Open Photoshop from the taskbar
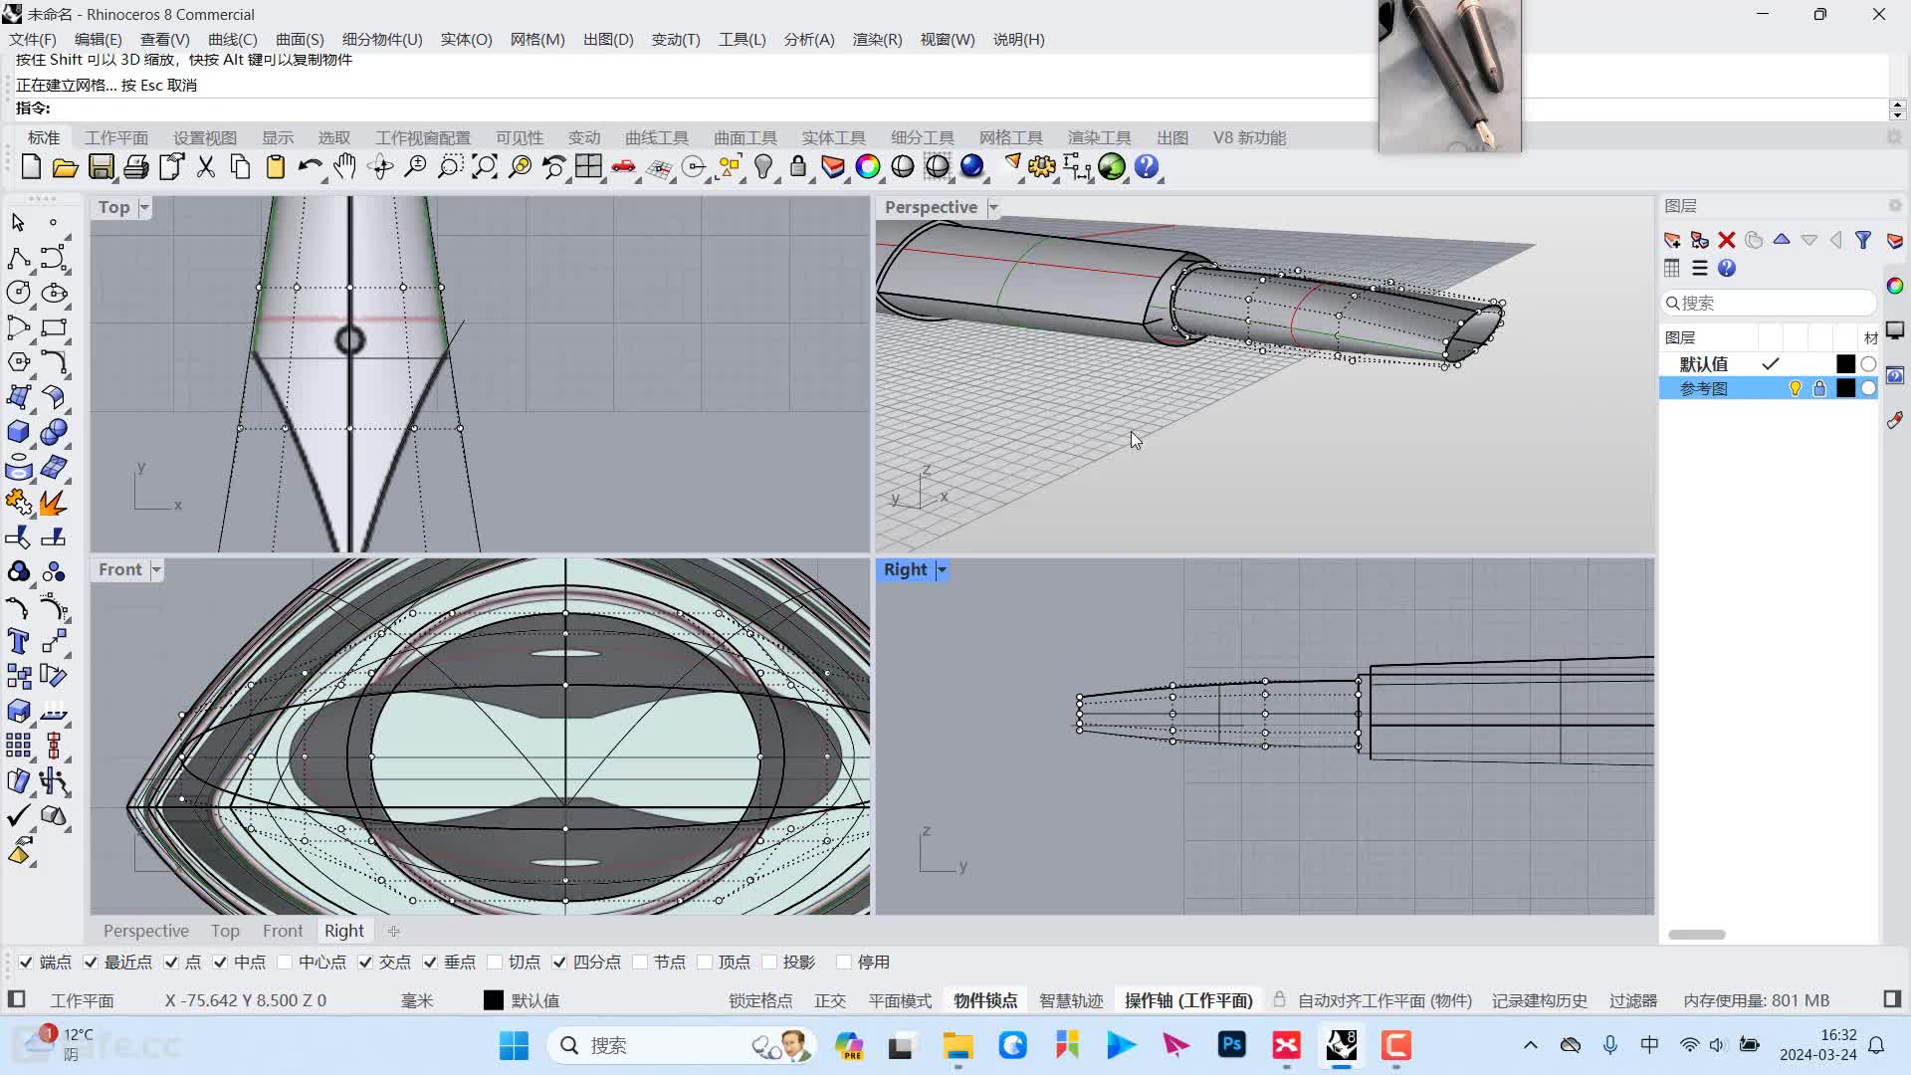 pyautogui.click(x=1232, y=1045)
